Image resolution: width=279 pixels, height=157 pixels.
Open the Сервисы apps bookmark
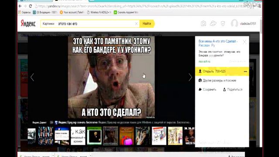coord(24,12)
